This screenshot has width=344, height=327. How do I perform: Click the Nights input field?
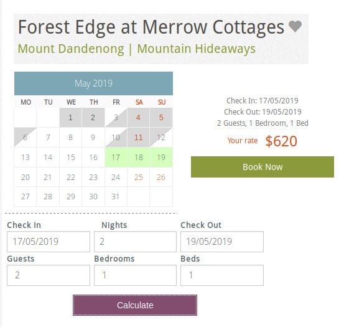click(x=135, y=242)
